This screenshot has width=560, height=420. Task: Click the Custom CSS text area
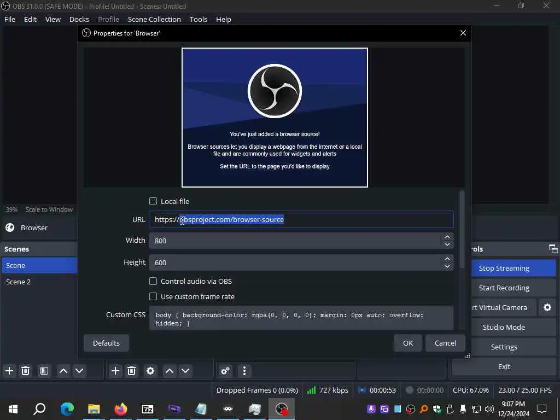tap(301, 318)
